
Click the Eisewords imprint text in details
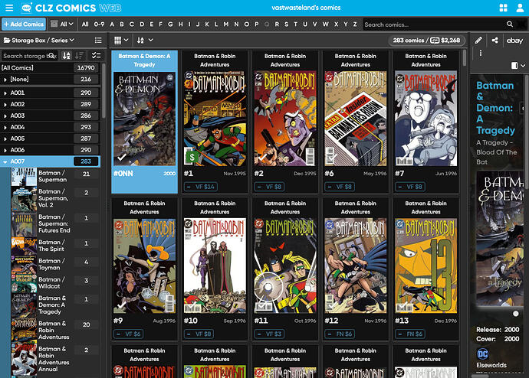point(491,365)
